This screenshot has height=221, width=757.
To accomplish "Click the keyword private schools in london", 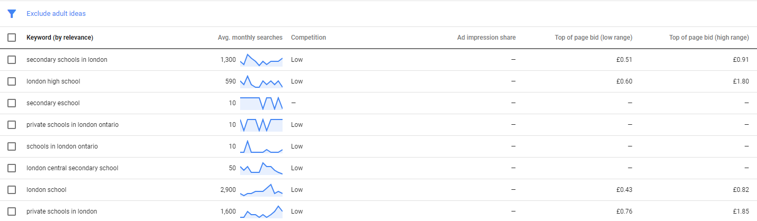I will click(x=62, y=211).
